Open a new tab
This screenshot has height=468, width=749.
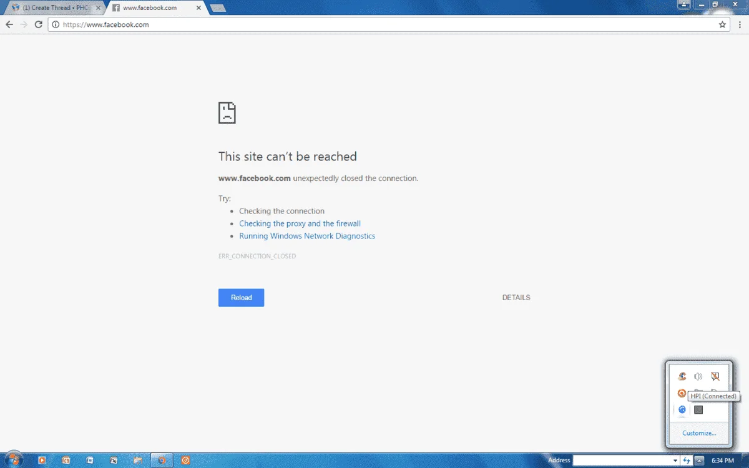(x=218, y=8)
